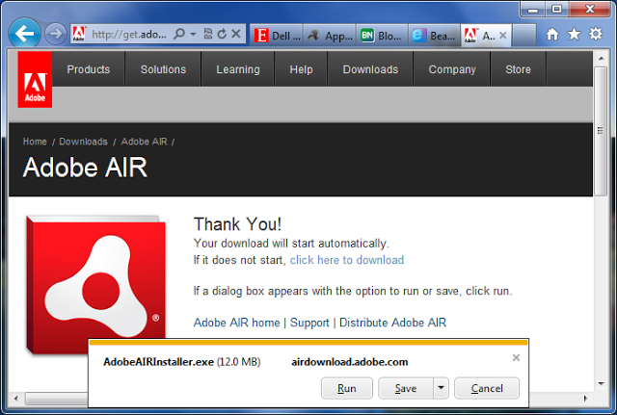Switch to the App... tab
Screen dimensions: 617x415
pyautogui.click(x=330, y=36)
